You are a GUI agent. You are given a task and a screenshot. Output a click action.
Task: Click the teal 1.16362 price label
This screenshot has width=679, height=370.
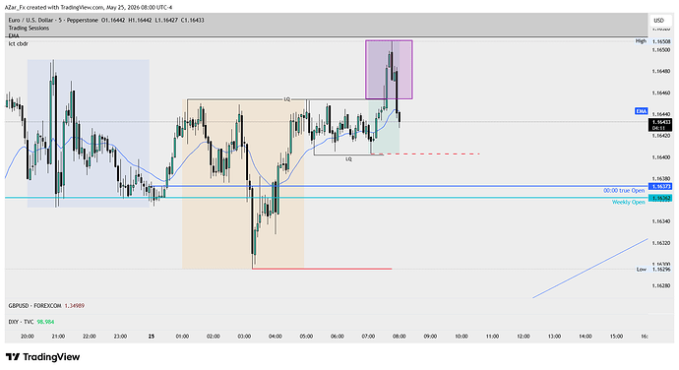tap(661, 198)
